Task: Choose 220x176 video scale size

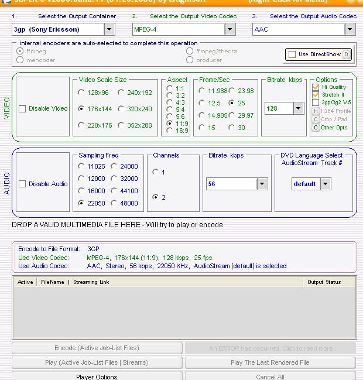Action: tap(81, 125)
